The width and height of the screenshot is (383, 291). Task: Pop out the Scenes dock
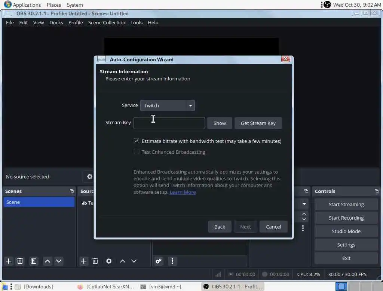(71, 191)
